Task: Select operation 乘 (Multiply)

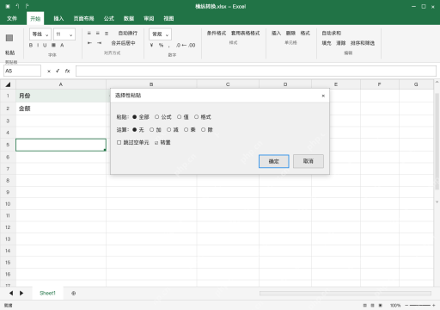Action: click(x=190, y=130)
